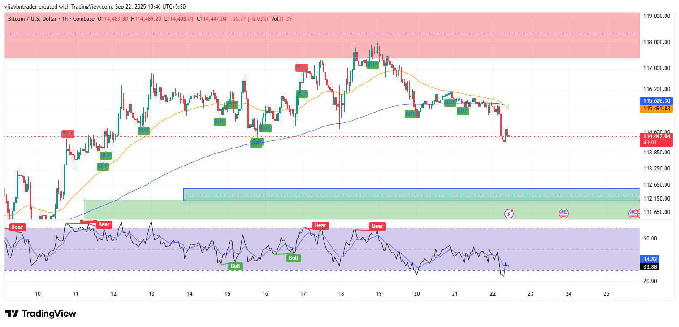Click the green Bull label near date 17
The width and height of the screenshot is (679, 327).
[x=294, y=258]
